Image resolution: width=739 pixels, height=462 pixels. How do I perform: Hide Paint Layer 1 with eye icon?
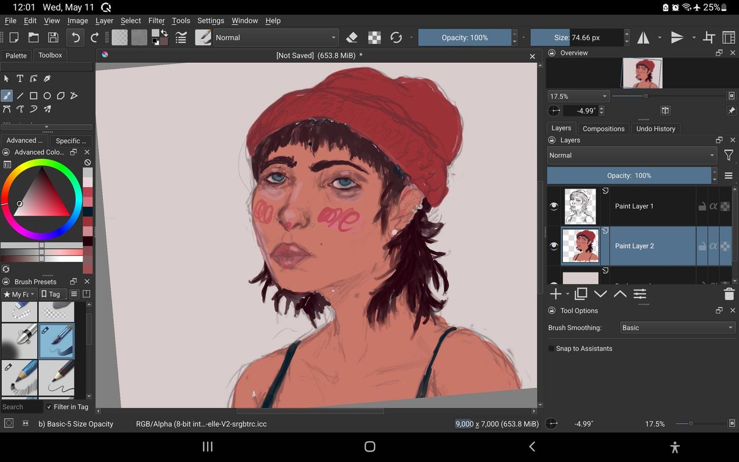tap(554, 206)
